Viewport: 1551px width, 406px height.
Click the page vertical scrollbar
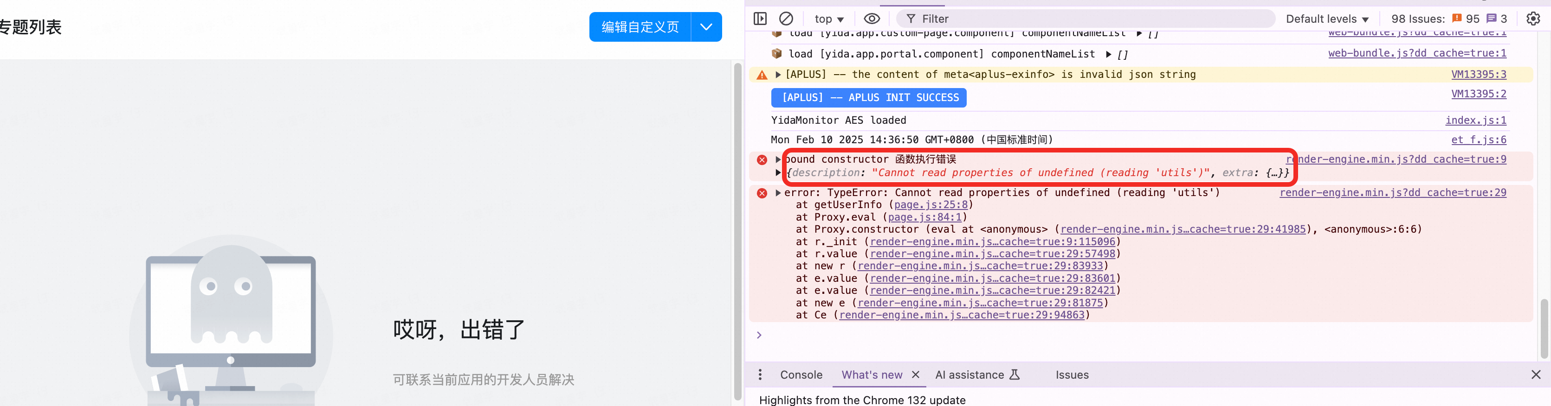(x=737, y=232)
